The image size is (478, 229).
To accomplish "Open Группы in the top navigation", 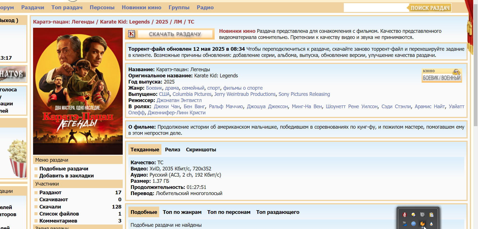I will (x=179, y=8).
